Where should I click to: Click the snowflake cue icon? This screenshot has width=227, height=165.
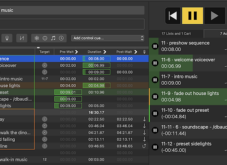(x=37, y=38)
